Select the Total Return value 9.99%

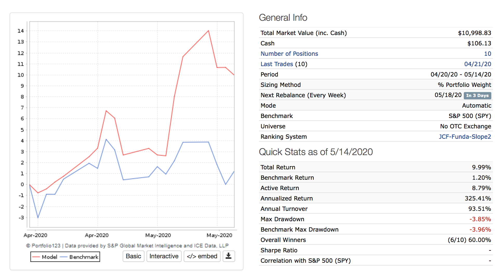(481, 167)
